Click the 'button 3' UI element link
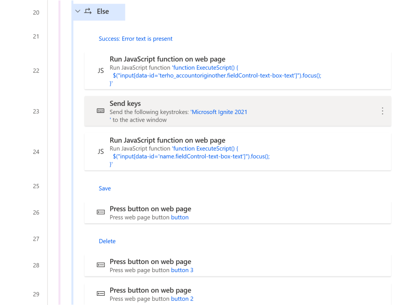 coord(182,270)
